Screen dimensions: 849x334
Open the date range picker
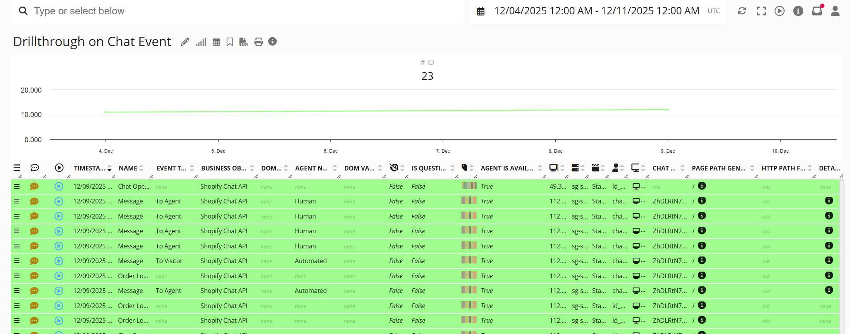point(597,11)
